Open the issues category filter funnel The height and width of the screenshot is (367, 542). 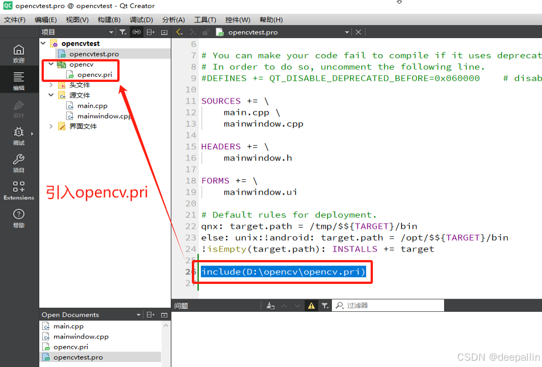(325, 306)
